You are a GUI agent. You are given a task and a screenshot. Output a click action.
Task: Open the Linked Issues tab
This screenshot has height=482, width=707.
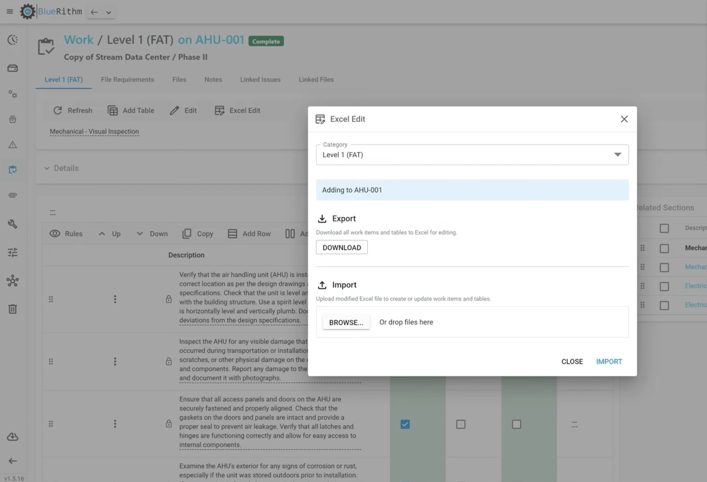(260, 79)
